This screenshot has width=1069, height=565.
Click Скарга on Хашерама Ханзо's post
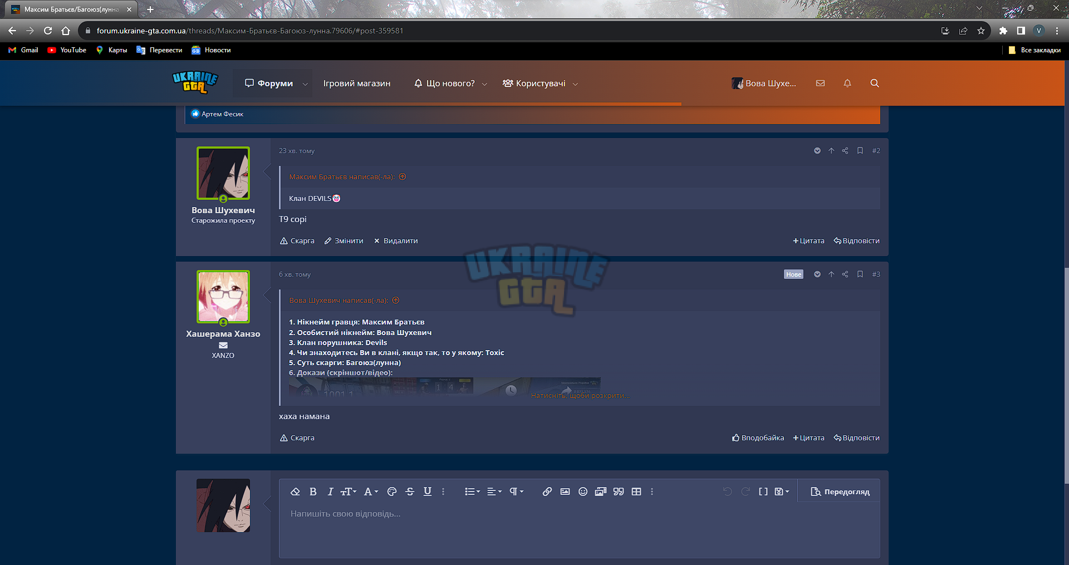[x=297, y=438]
